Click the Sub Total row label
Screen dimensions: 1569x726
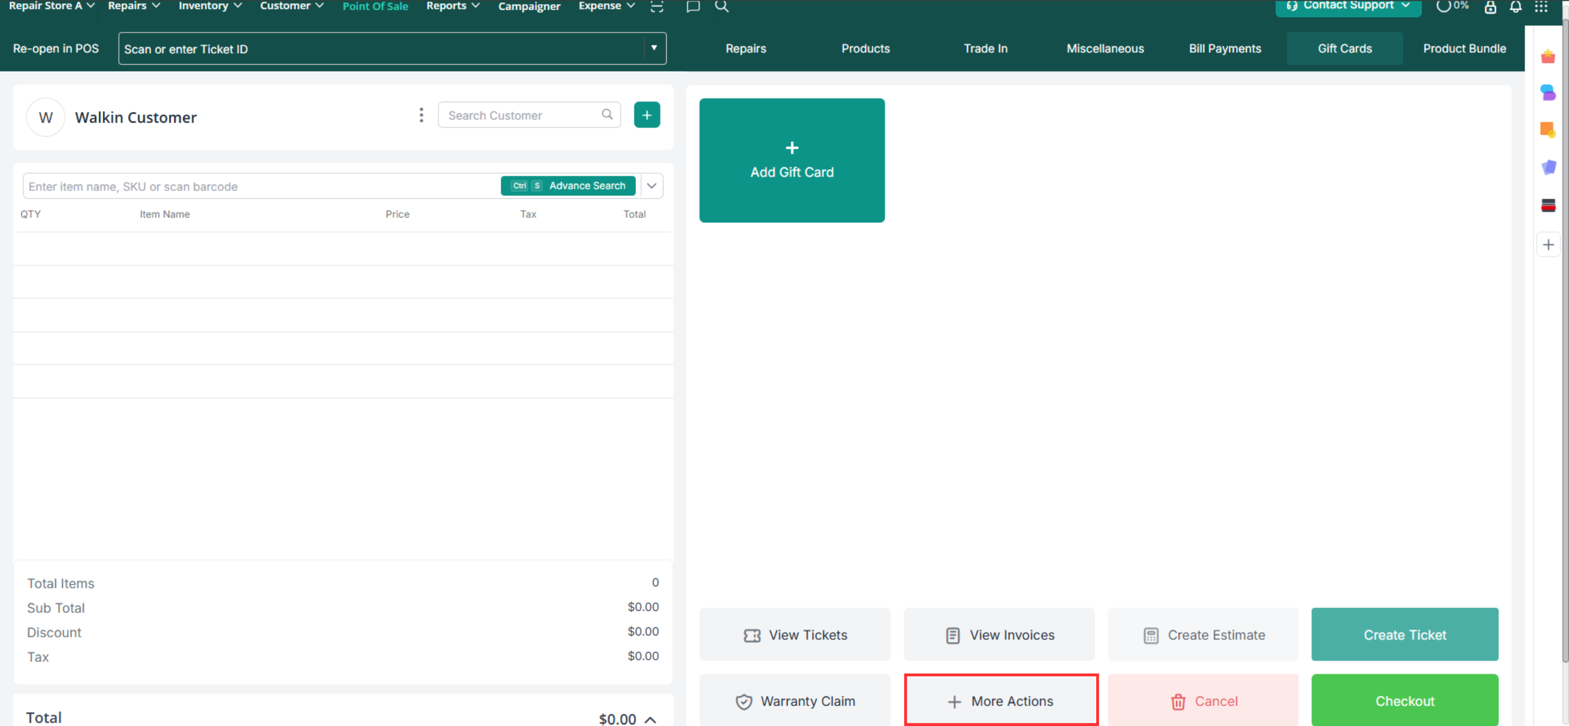point(55,608)
